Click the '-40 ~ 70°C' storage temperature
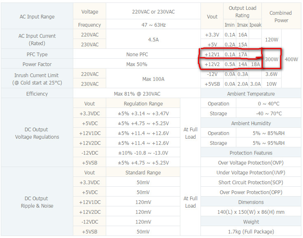 click(x=268, y=113)
